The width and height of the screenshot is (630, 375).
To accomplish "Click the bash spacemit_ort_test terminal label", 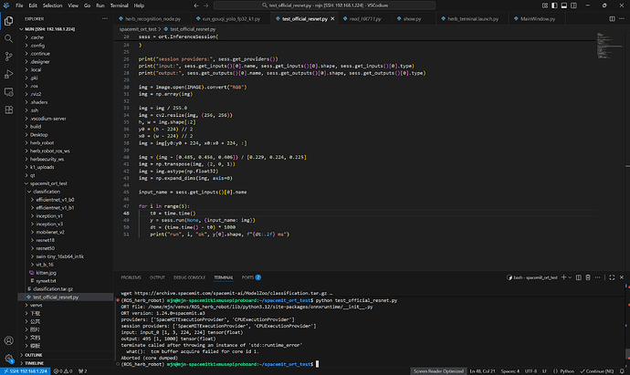I will (x=532, y=277).
